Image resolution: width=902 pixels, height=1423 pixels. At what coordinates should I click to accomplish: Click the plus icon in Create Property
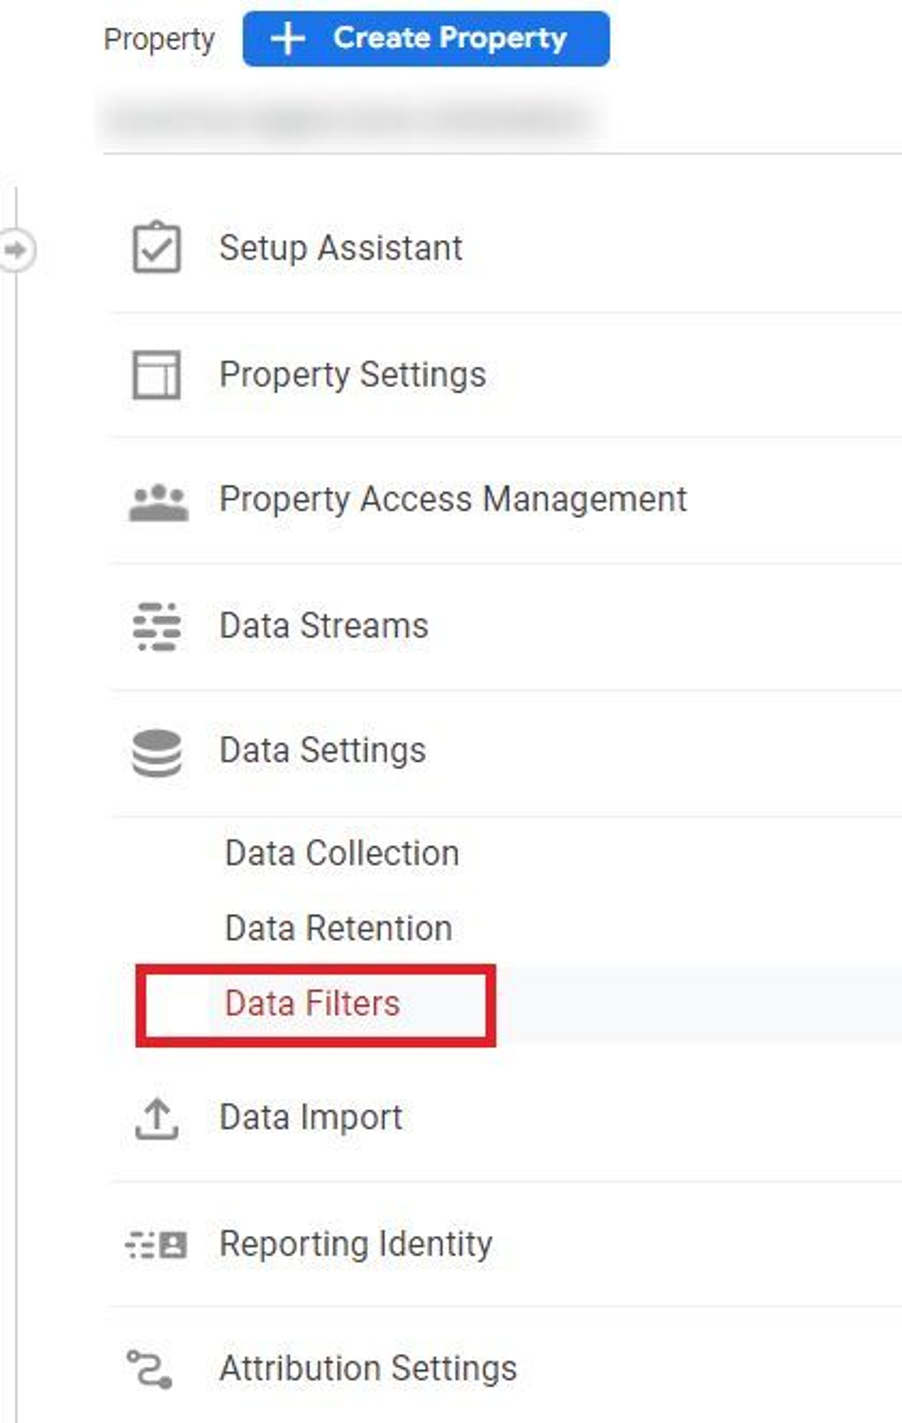[x=288, y=39]
